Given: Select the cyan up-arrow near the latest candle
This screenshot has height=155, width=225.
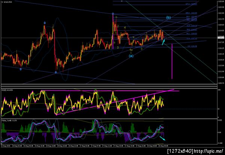Looking at the screenshot, I should point(163,42).
